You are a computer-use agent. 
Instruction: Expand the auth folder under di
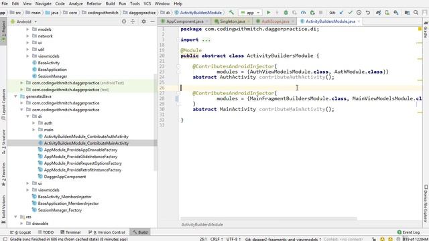click(x=34, y=123)
